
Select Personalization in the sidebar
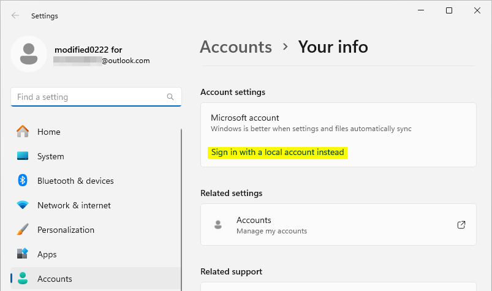click(x=96, y=230)
